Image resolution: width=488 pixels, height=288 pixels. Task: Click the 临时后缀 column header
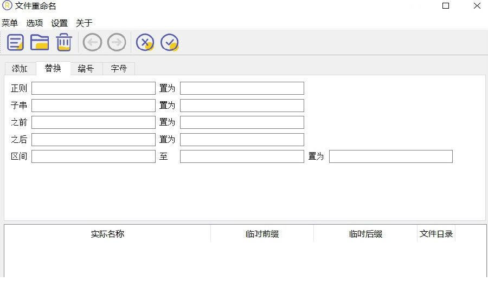pos(365,234)
